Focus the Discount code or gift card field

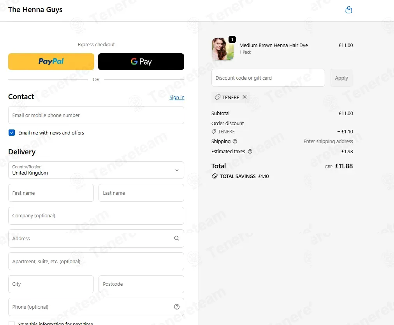(268, 78)
